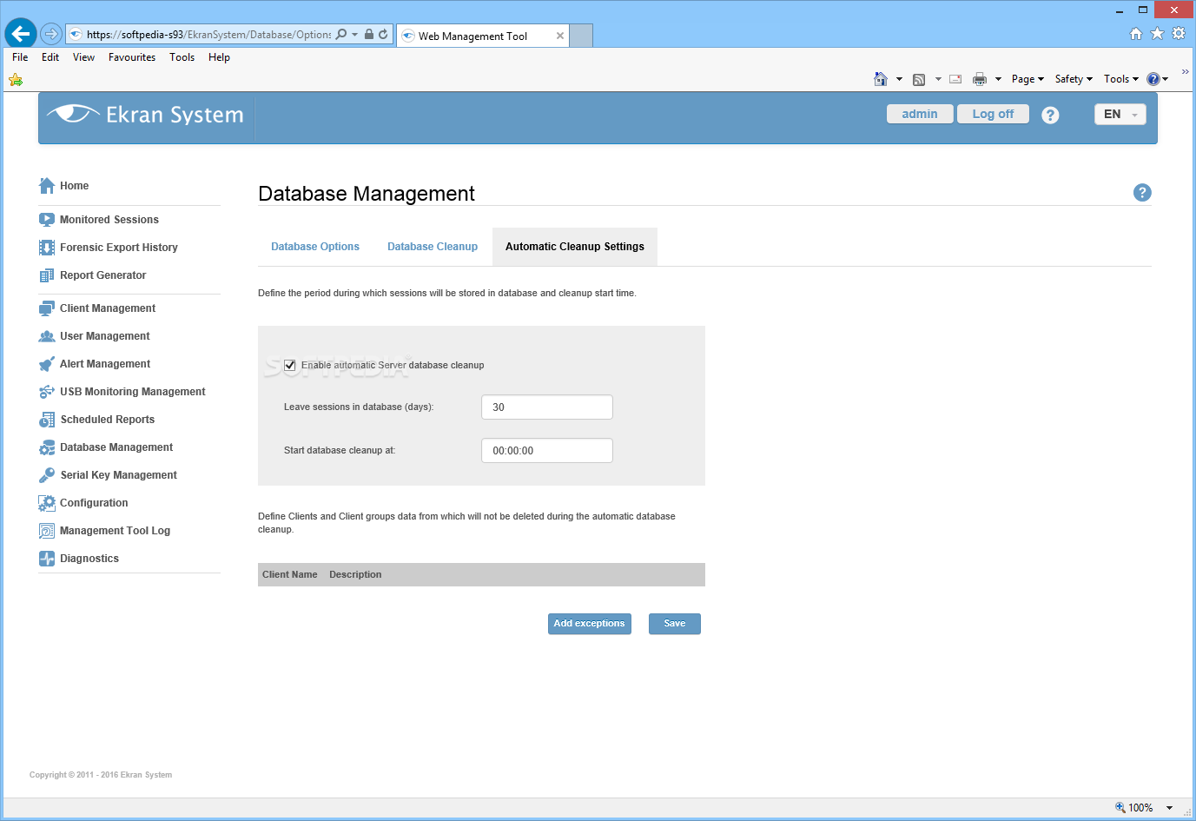Click the USB Monitoring Management icon
This screenshot has height=821, width=1196.
pyautogui.click(x=47, y=392)
